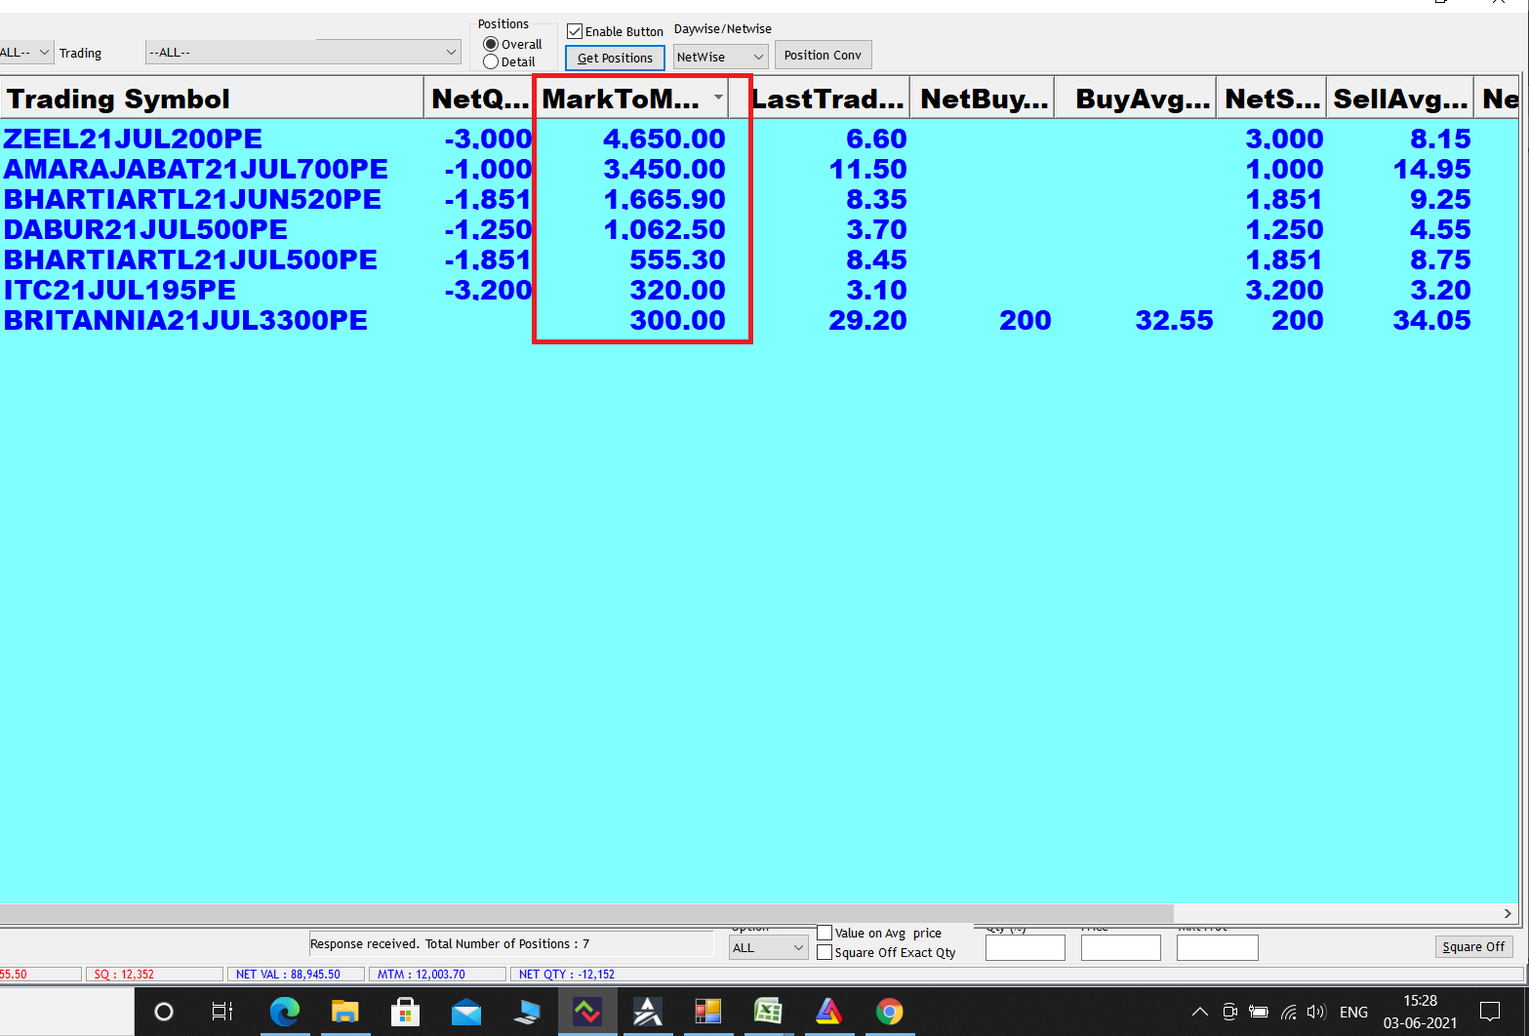
Task: Click the SQ : 12,352 status field
Action: point(154,974)
